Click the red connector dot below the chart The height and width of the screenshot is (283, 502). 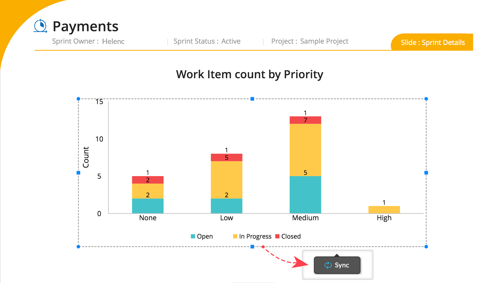[263, 247]
